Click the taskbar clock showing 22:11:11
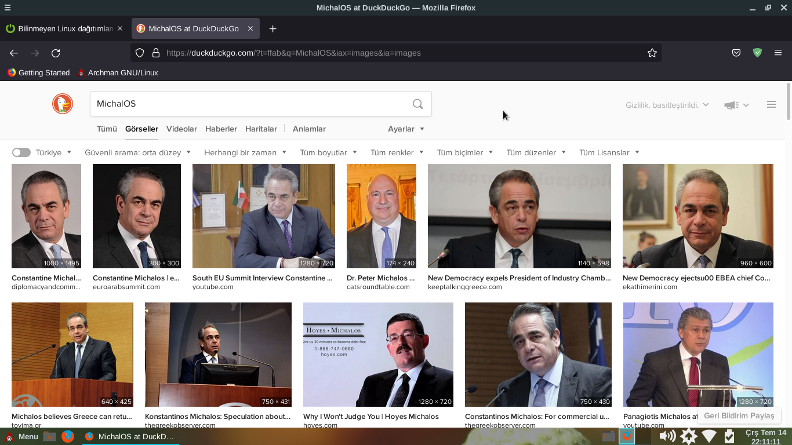792x445 pixels. (x=765, y=437)
